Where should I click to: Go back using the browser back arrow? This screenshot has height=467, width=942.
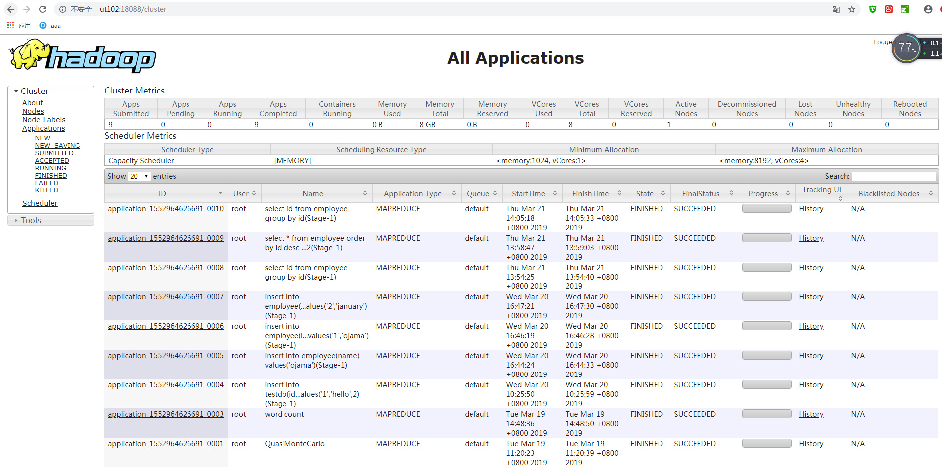click(x=11, y=9)
